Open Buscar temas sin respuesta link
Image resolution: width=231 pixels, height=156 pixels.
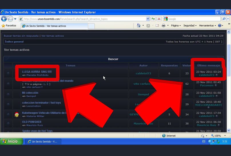[x=21, y=36]
